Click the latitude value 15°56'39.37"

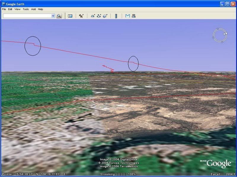(24, 174)
